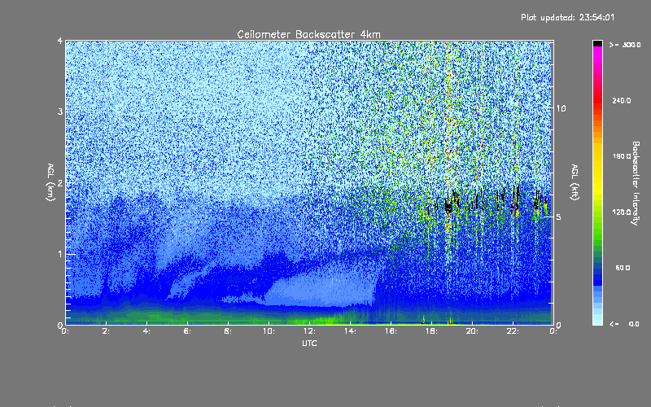Click the '1' tick on the km axis
651x407 pixels.
click(x=60, y=254)
